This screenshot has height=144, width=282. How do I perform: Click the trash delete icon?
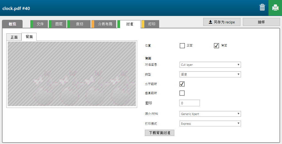pos(262,7)
